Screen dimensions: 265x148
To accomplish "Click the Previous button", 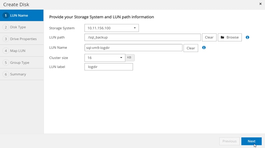I will point(229,141).
